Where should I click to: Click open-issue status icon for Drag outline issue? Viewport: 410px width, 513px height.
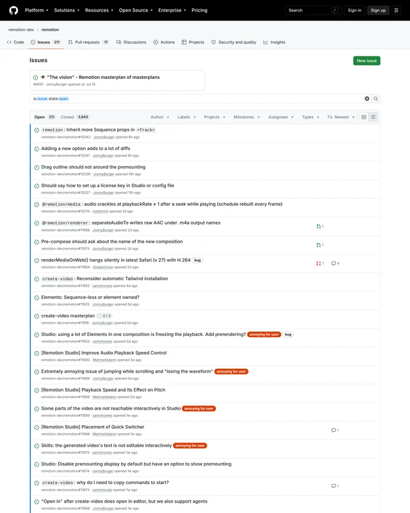click(x=37, y=167)
